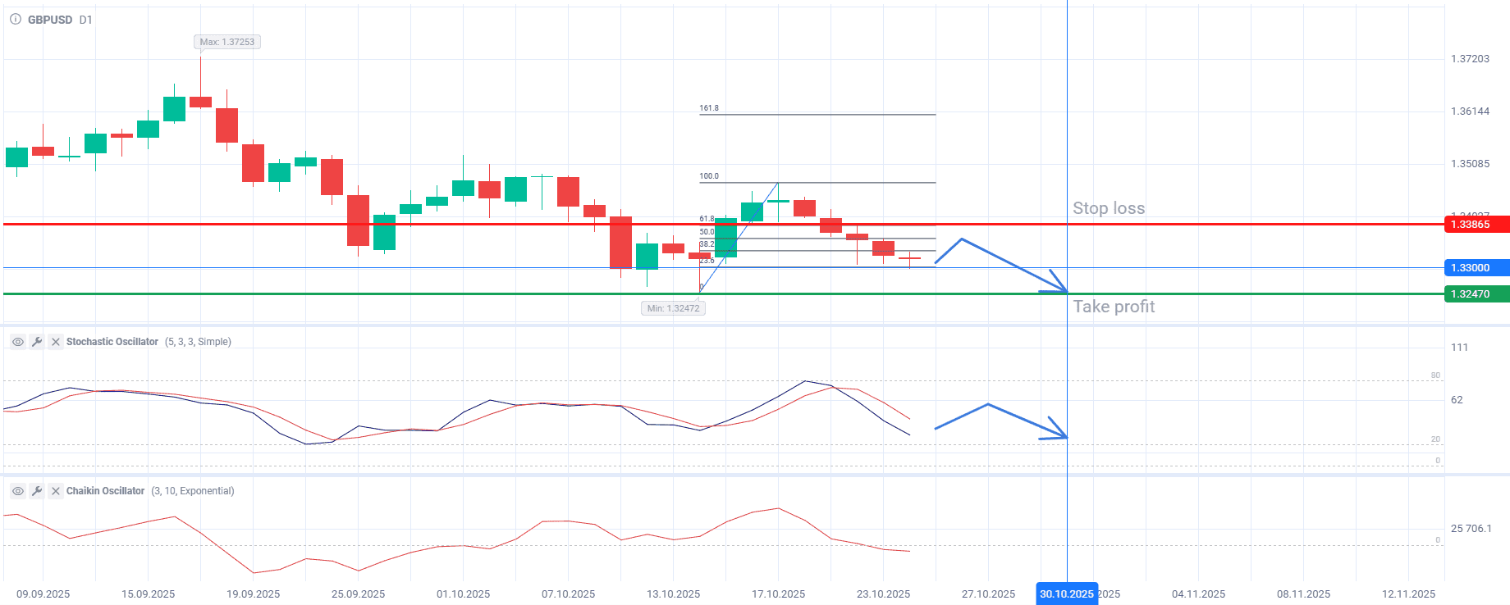Toggle Chaikin Oscillator visibility eye icon

(x=17, y=491)
